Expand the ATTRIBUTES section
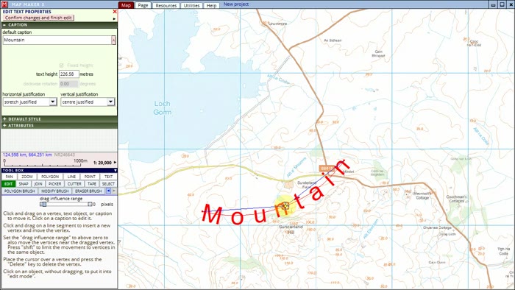 (x=59, y=125)
